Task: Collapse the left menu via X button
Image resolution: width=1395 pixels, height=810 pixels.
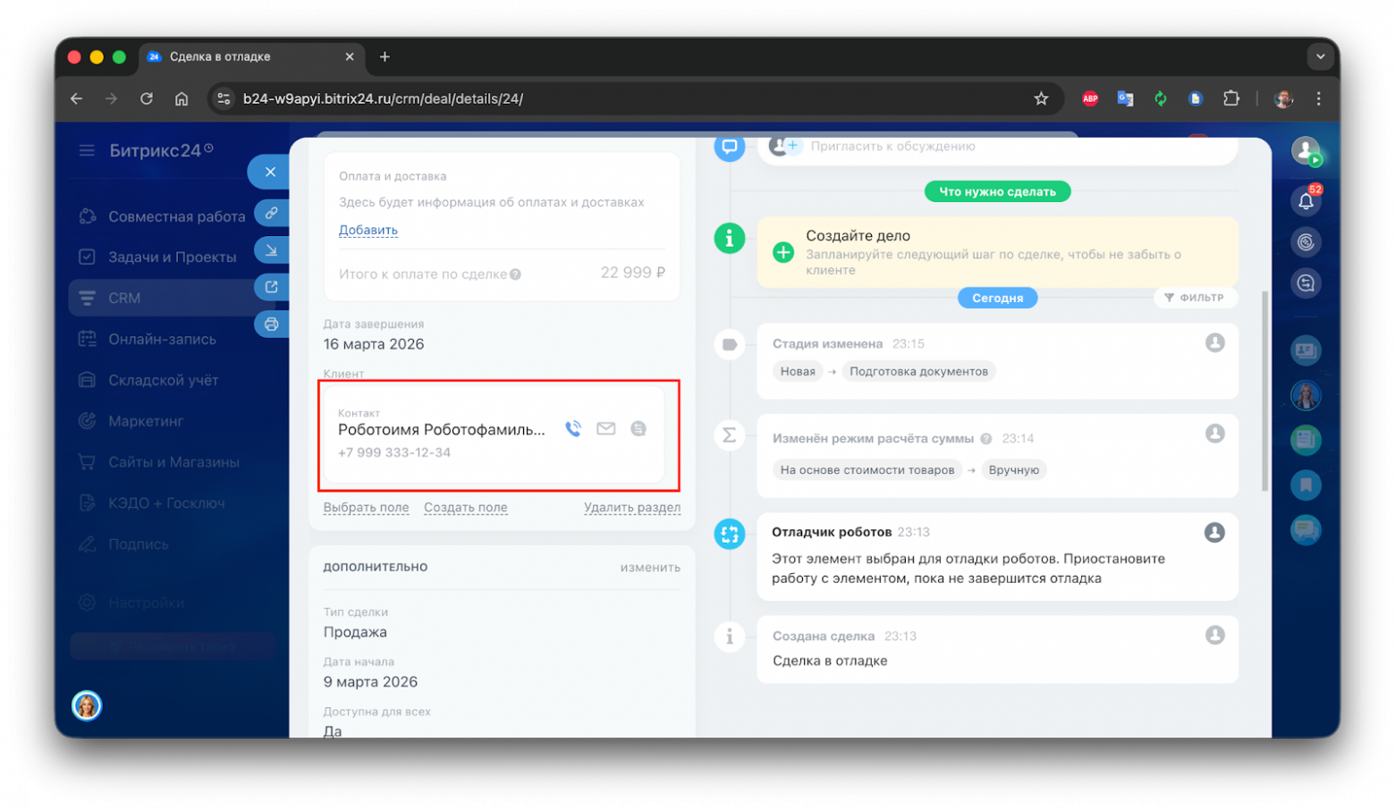Action: 269,172
